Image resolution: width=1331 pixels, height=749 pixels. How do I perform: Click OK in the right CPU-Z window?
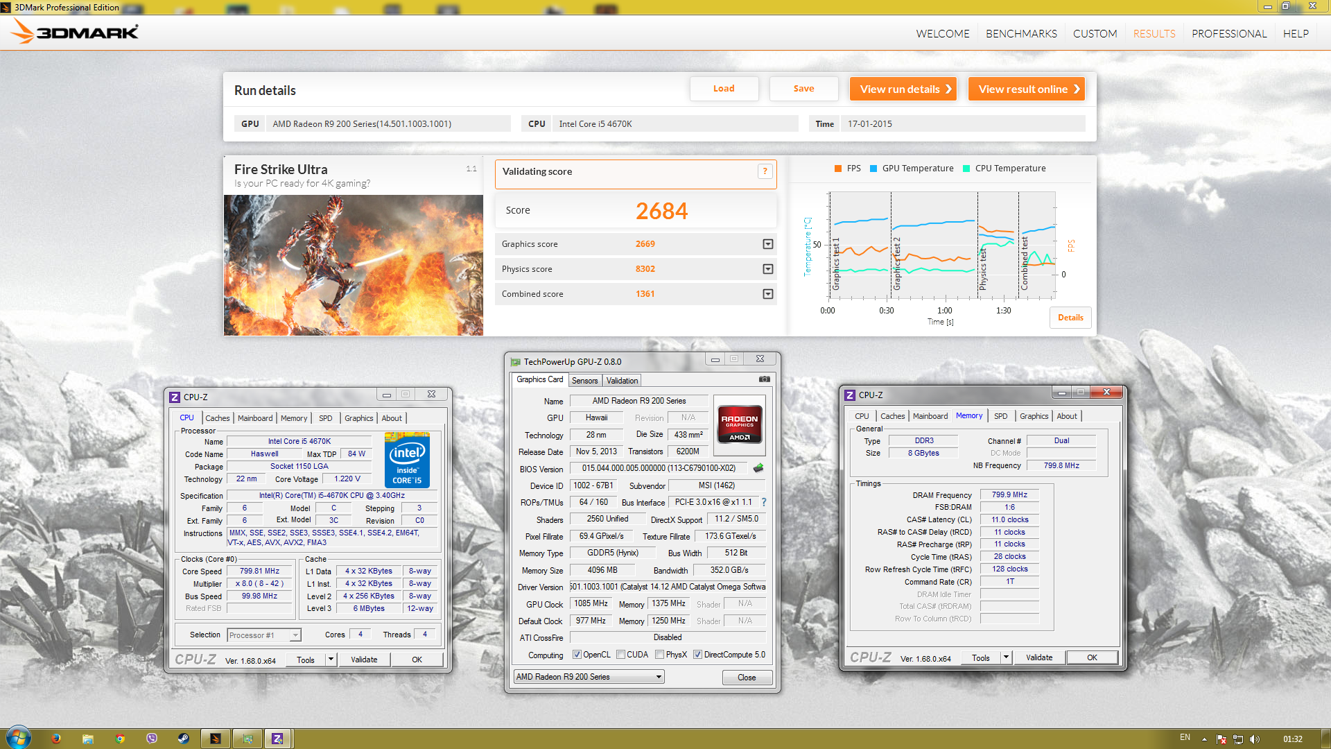(1092, 657)
